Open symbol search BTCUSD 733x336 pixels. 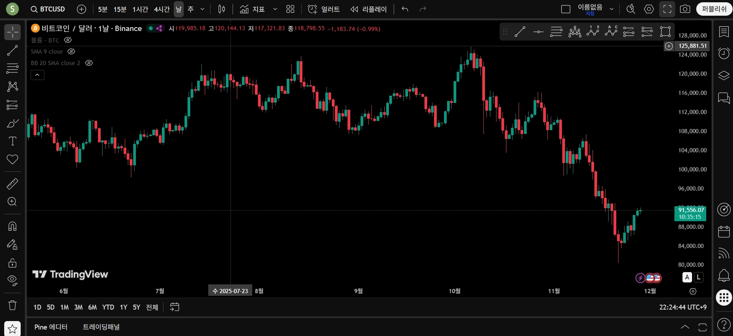pos(48,9)
